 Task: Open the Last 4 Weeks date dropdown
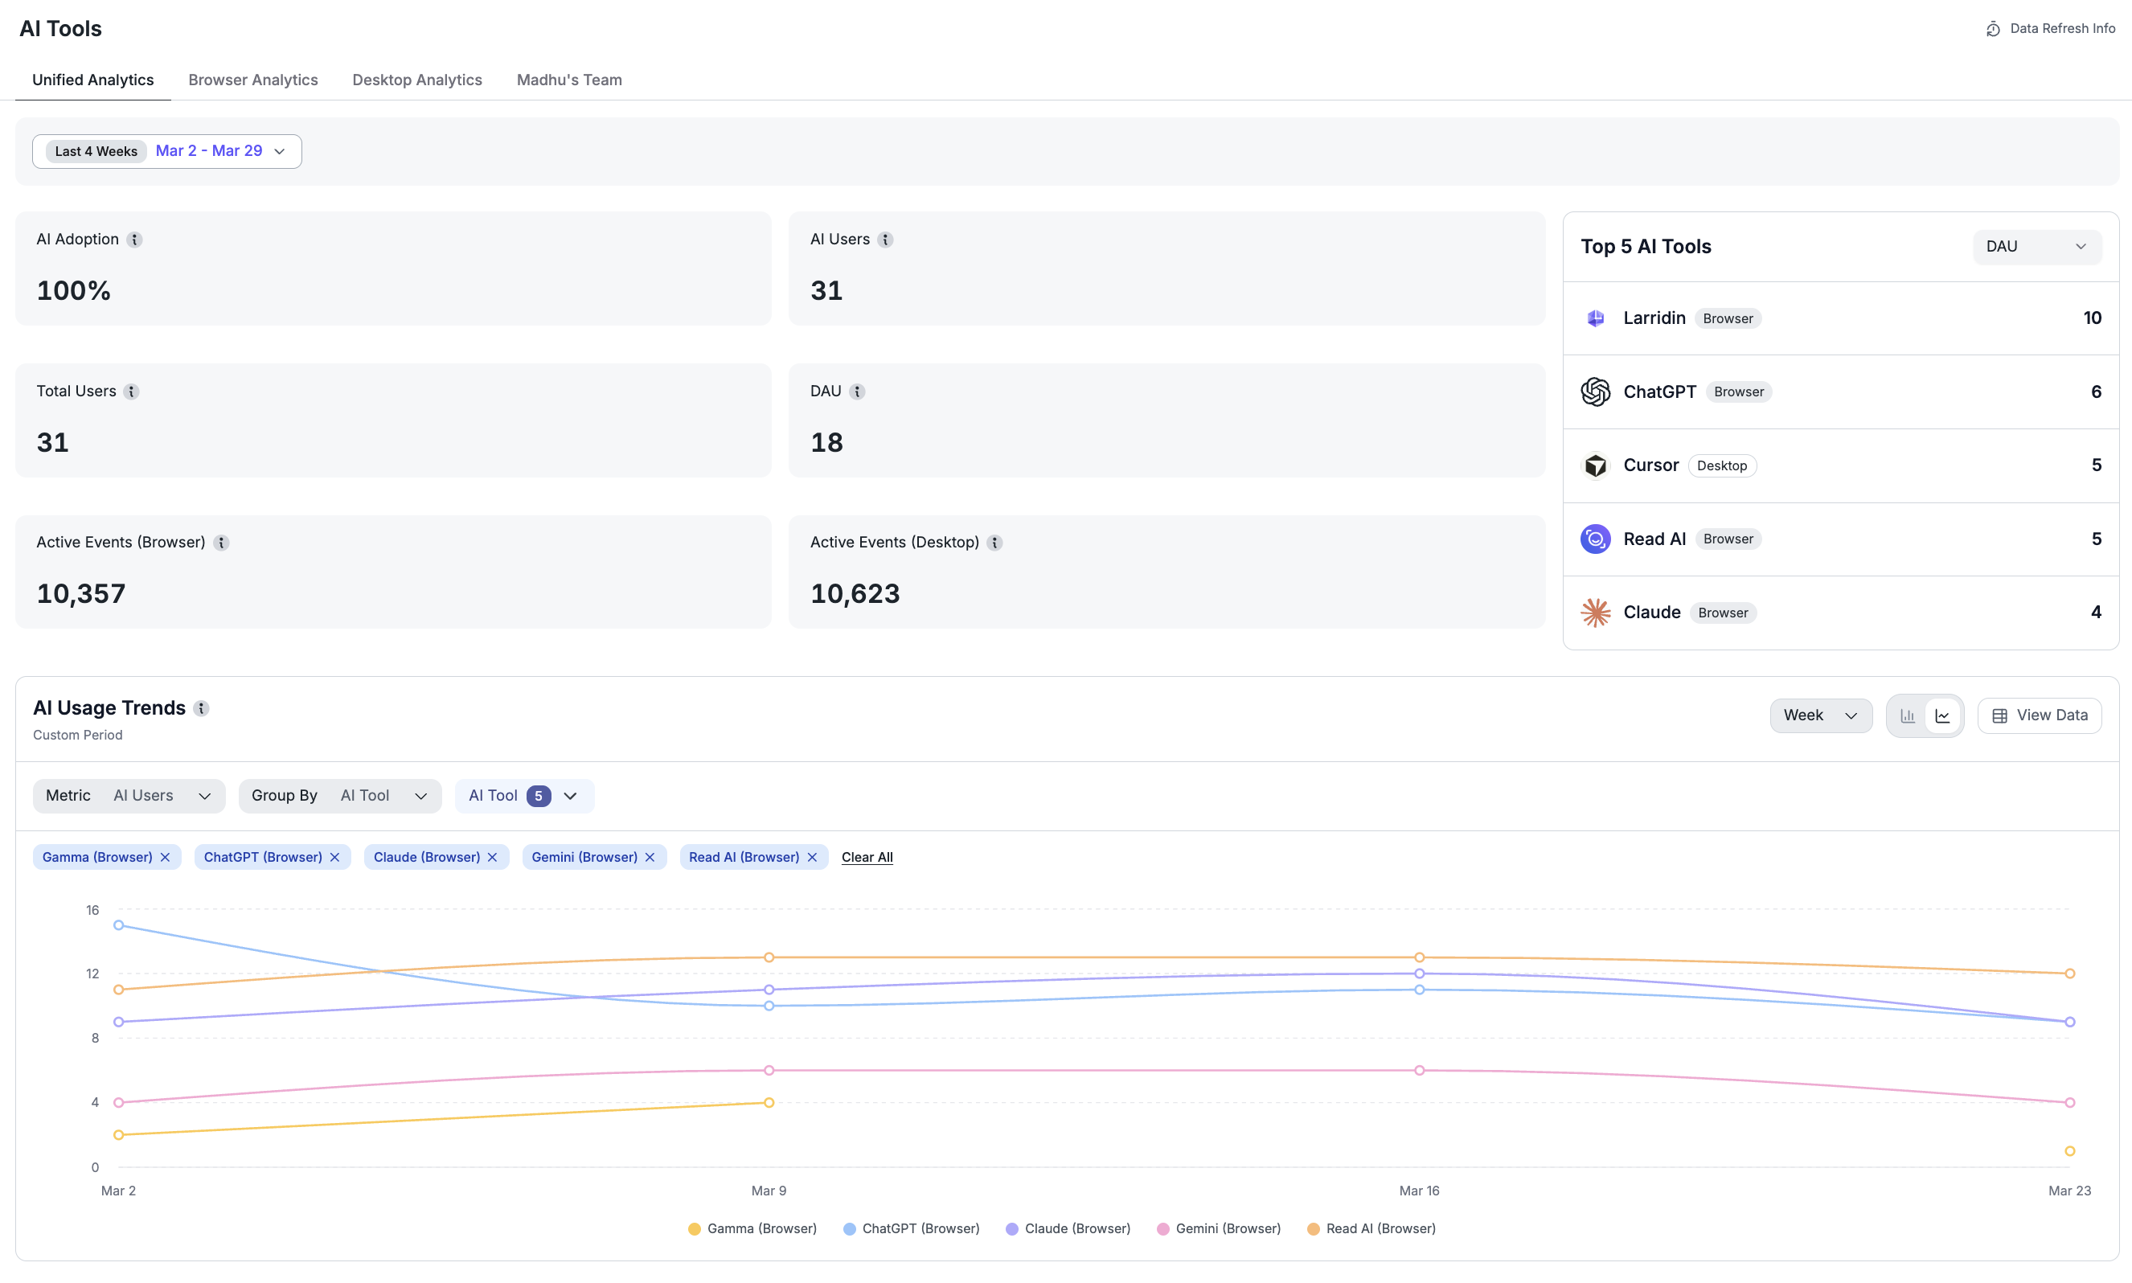tap(167, 151)
